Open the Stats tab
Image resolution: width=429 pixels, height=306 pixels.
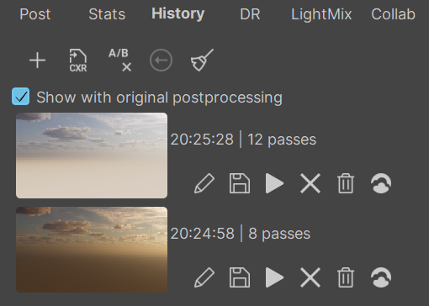(107, 14)
